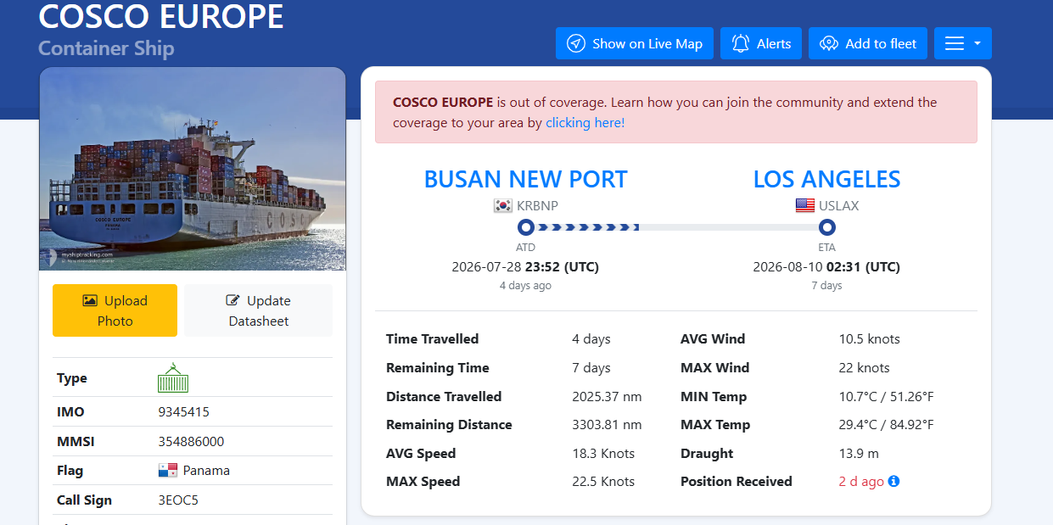The height and width of the screenshot is (525, 1053).
Task: Click the ETA time 2026-08-10 02:31 (UTC)
Action: pos(826,266)
